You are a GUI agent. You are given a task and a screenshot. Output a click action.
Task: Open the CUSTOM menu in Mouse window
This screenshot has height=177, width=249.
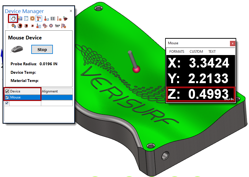(196, 52)
